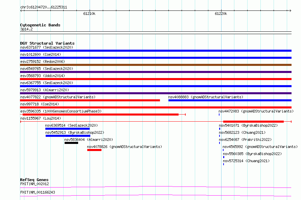This screenshot has height=200, width=301.
Task: Select the brown esv2759152 variant bar
Action: point(156,65)
